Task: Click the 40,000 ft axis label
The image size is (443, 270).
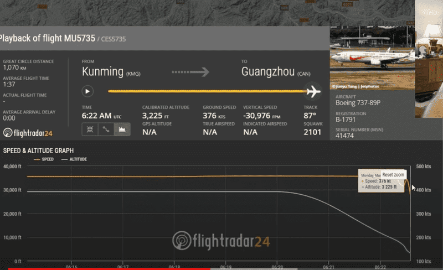Action: [12, 167]
